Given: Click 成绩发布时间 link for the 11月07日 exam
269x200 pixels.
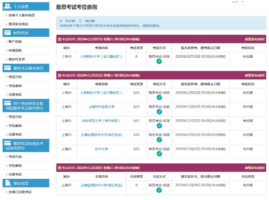Looking at the screenshot, I should pyautogui.click(x=254, y=39).
